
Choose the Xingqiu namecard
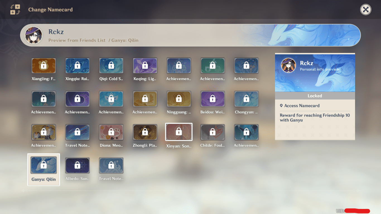[x=77, y=65]
